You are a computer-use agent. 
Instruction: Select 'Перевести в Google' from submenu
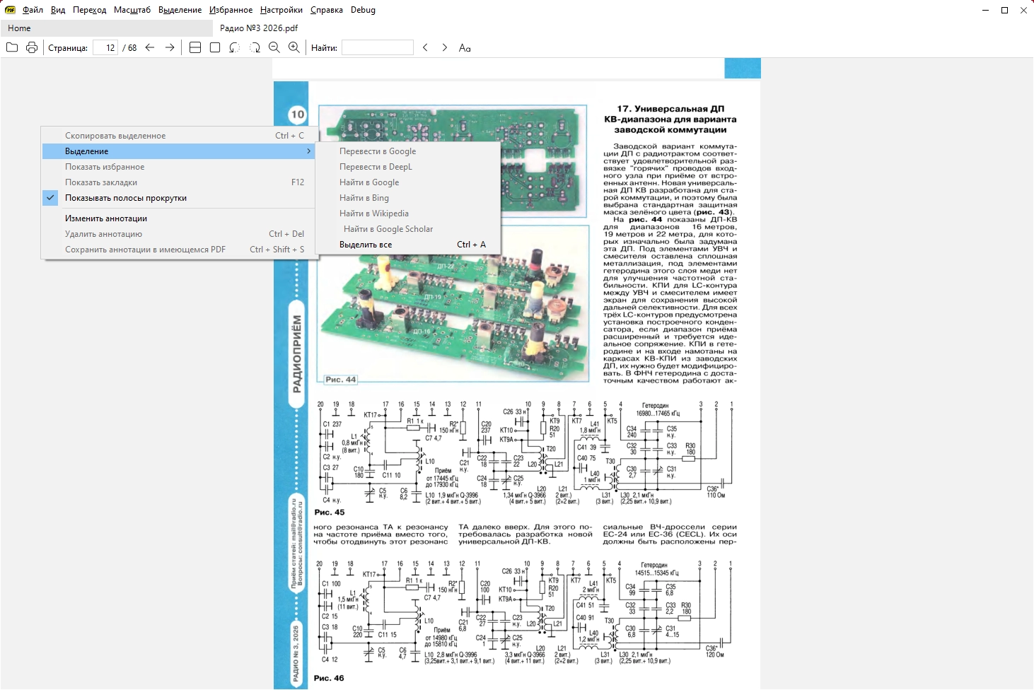click(378, 151)
